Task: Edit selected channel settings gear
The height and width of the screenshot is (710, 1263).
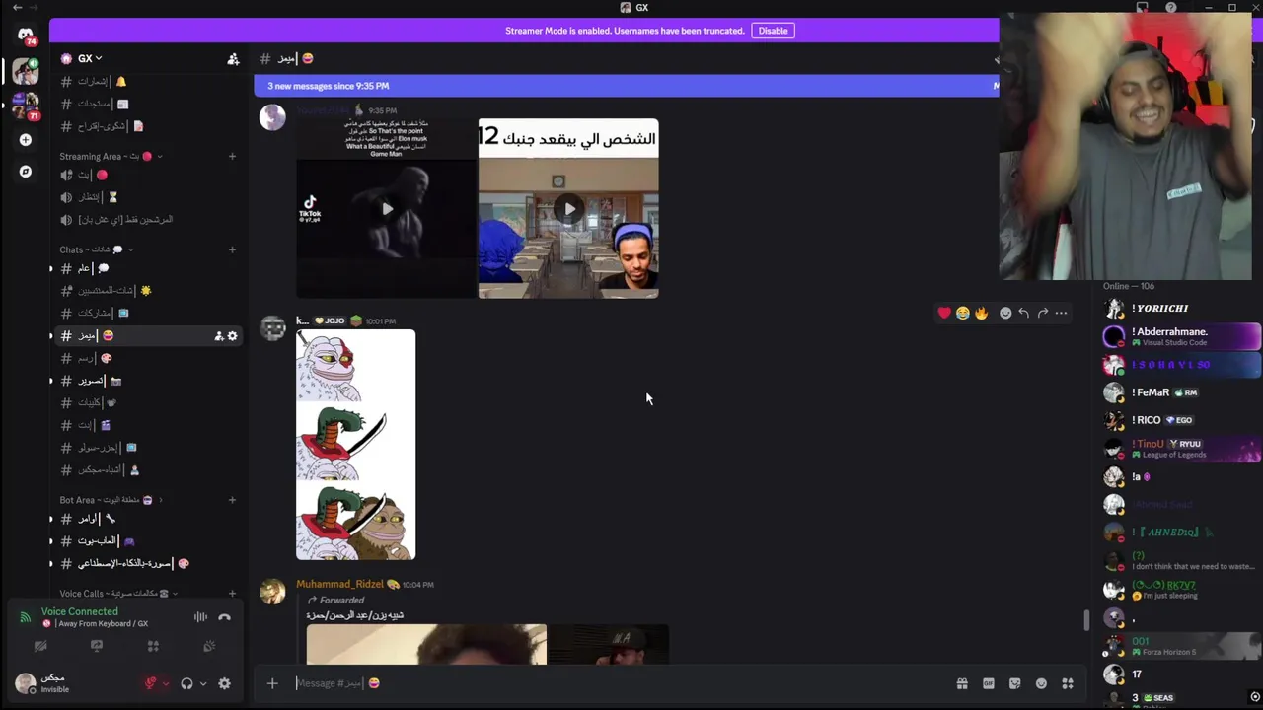Action: point(232,336)
